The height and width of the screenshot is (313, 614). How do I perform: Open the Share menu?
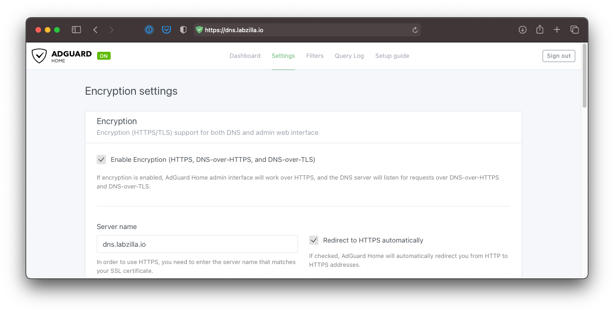coord(540,30)
